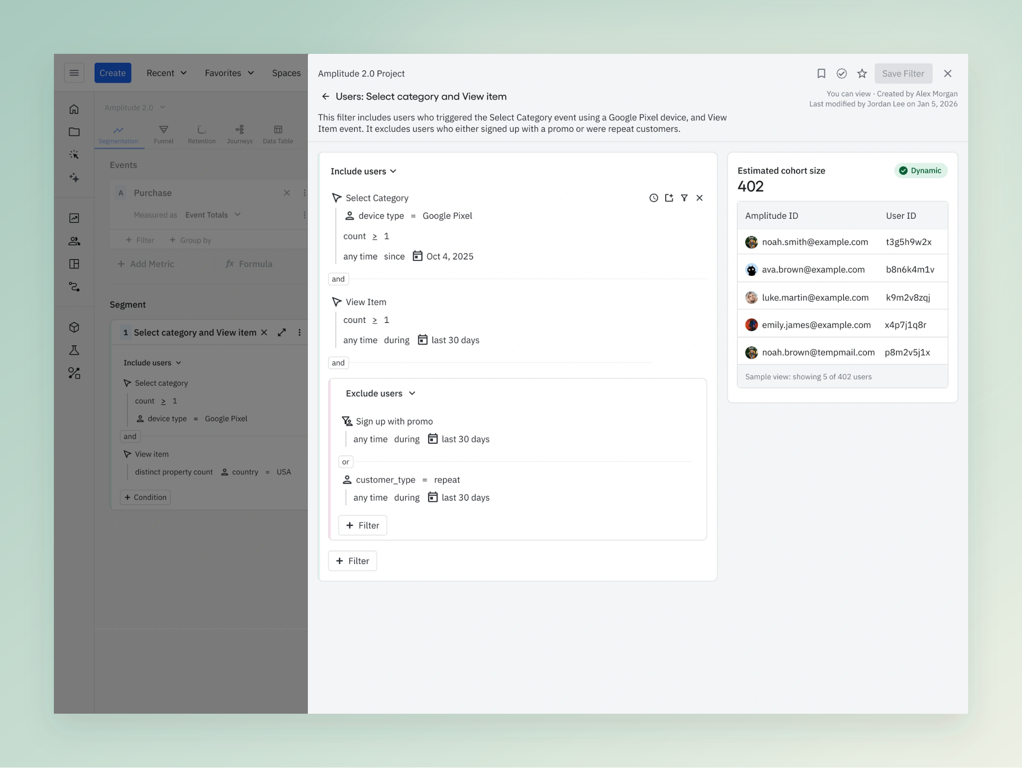
Task: Click the sparkle AI icon in sidebar
Action: [x=74, y=177]
